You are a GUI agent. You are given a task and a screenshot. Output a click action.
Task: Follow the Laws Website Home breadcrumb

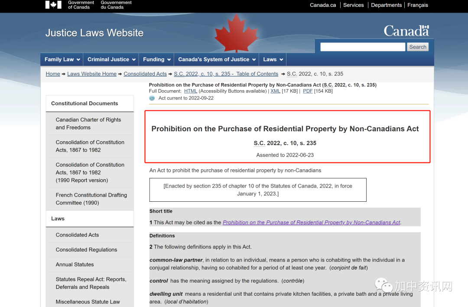tap(91, 74)
